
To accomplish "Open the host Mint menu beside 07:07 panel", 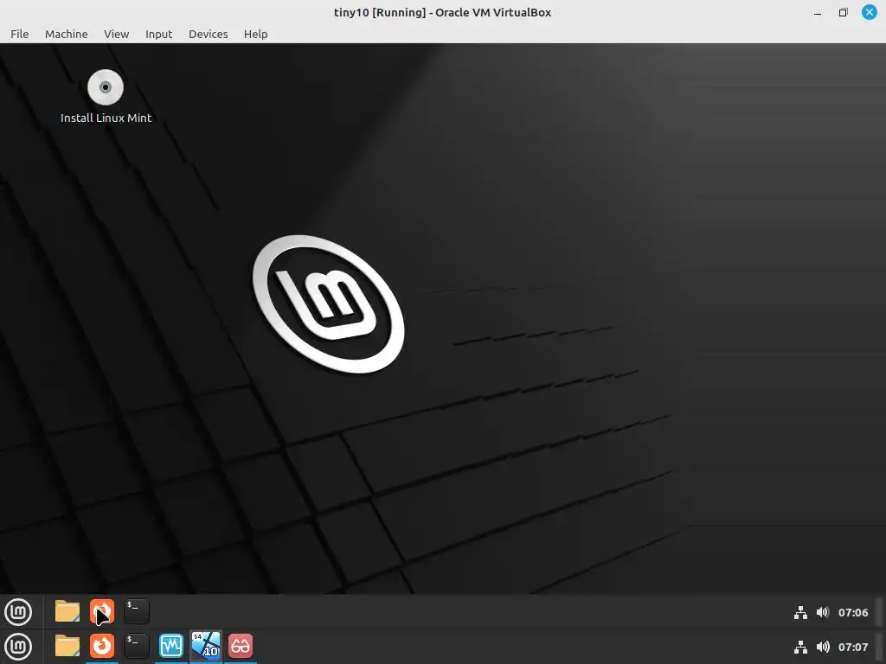I will (18, 647).
